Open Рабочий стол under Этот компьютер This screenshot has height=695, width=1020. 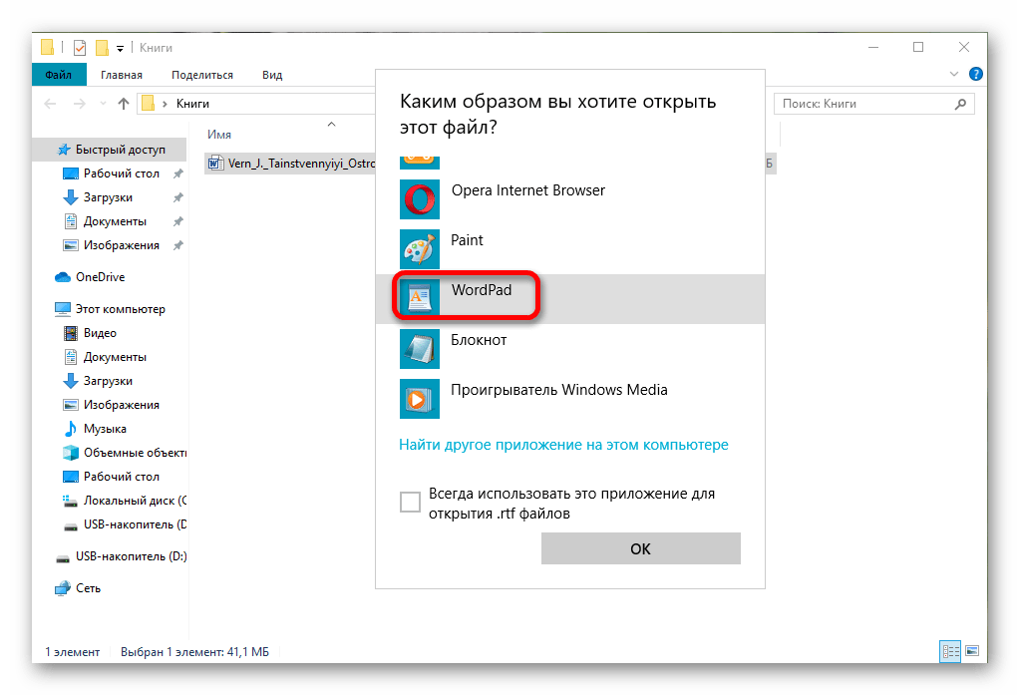coord(112,477)
